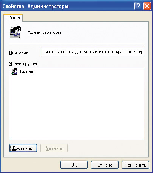Click the dialog title Свойства: Администраторы

(36, 6)
